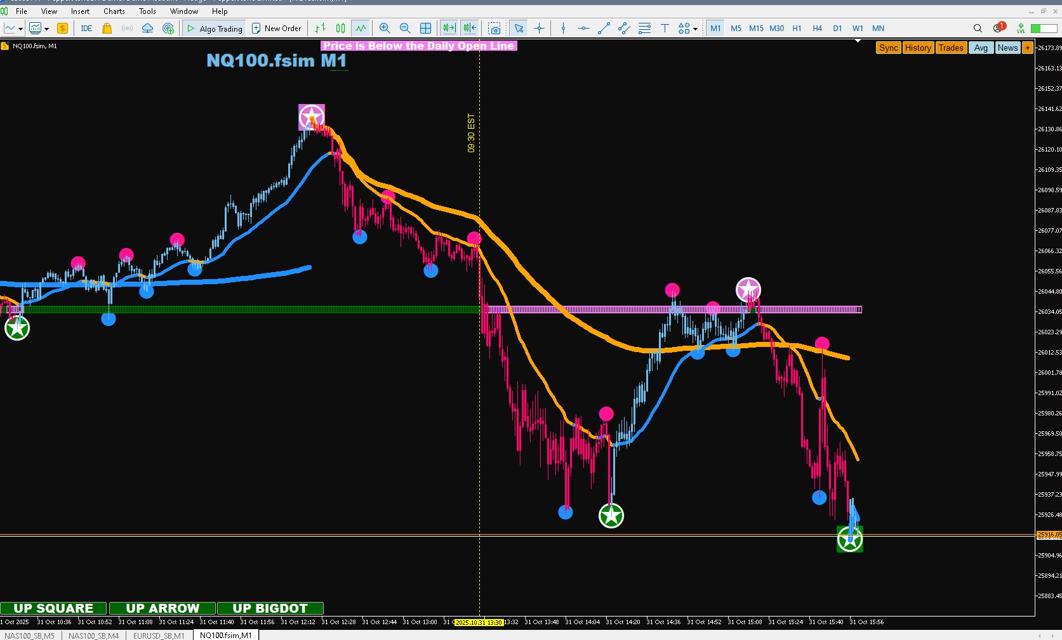The width and height of the screenshot is (1062, 640).
Task: Select the M5 timeframe
Action: (x=736, y=29)
